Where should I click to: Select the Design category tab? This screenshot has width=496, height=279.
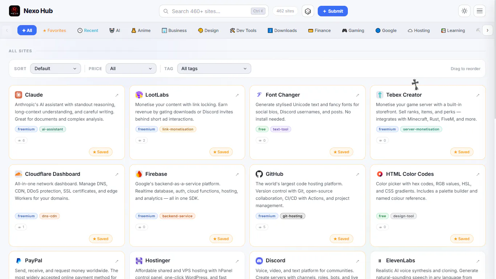tap(208, 31)
